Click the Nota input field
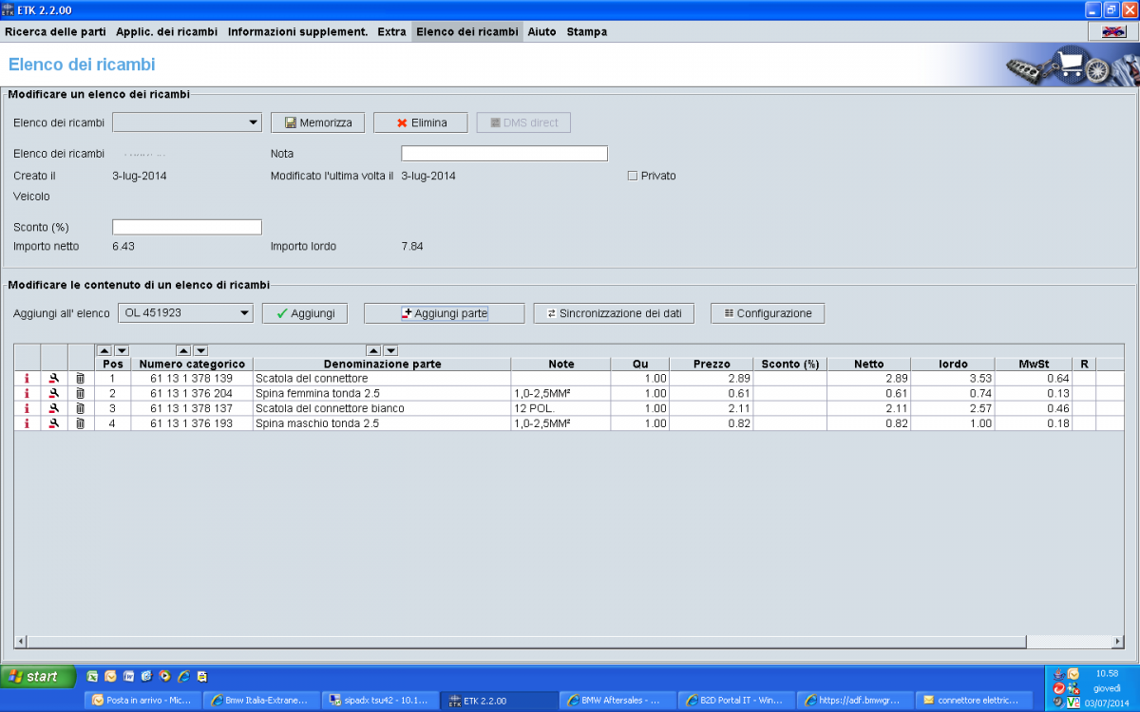Image resolution: width=1140 pixels, height=712 pixels. (504, 154)
